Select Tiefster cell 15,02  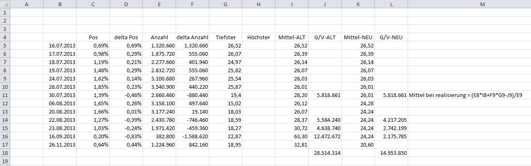point(225,103)
